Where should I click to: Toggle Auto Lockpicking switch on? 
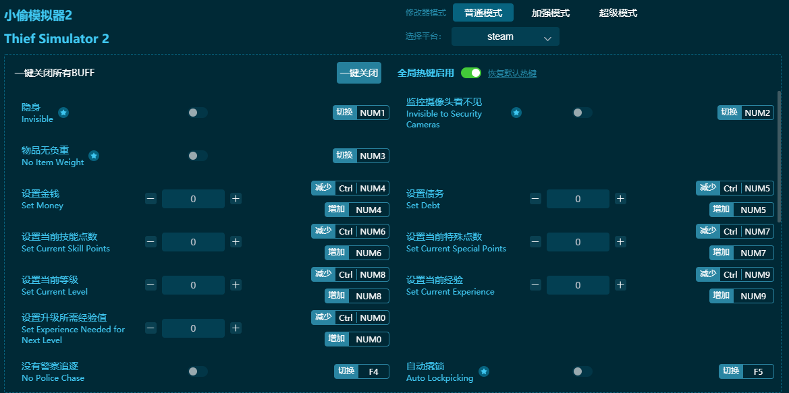click(x=582, y=371)
